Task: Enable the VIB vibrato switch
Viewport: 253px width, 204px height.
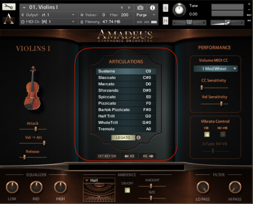Action: [207, 134]
